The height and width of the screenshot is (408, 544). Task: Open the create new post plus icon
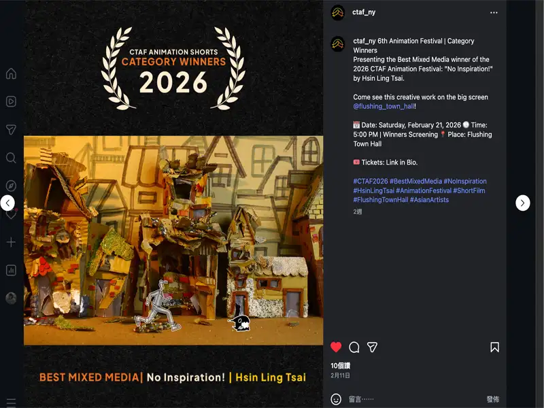(11, 242)
